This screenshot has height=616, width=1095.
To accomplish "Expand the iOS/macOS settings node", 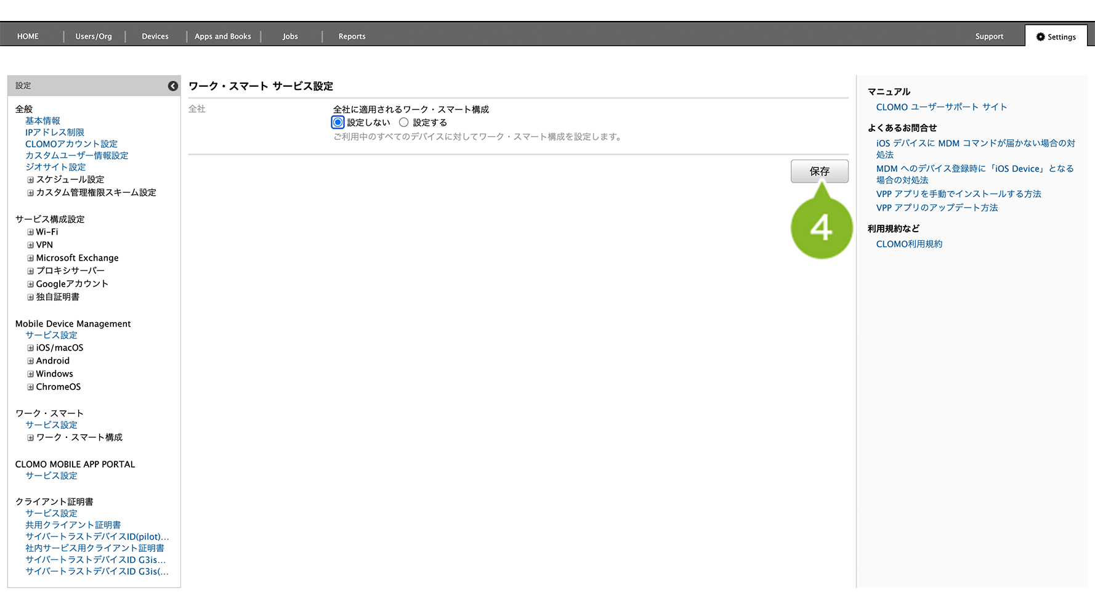I will point(30,348).
